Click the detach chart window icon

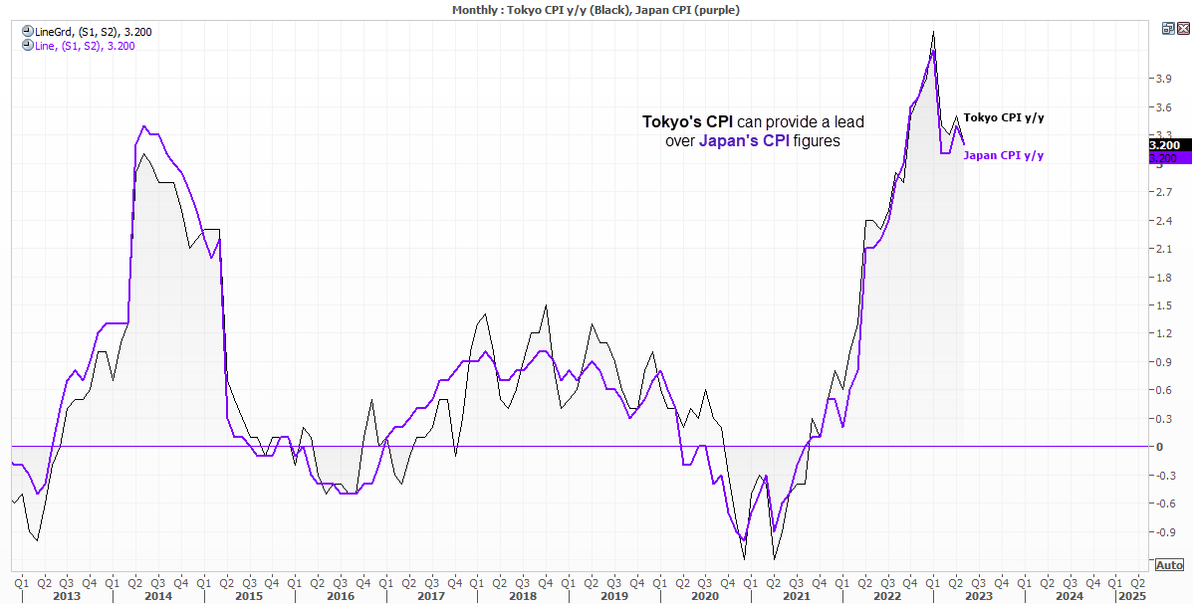1168,28
